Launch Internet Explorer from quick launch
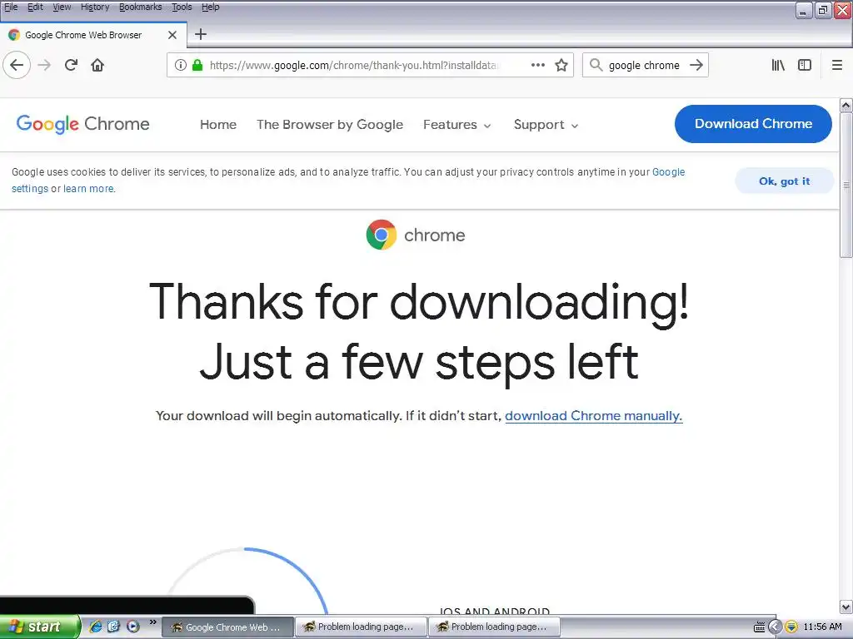The height and width of the screenshot is (639, 853). [95, 627]
